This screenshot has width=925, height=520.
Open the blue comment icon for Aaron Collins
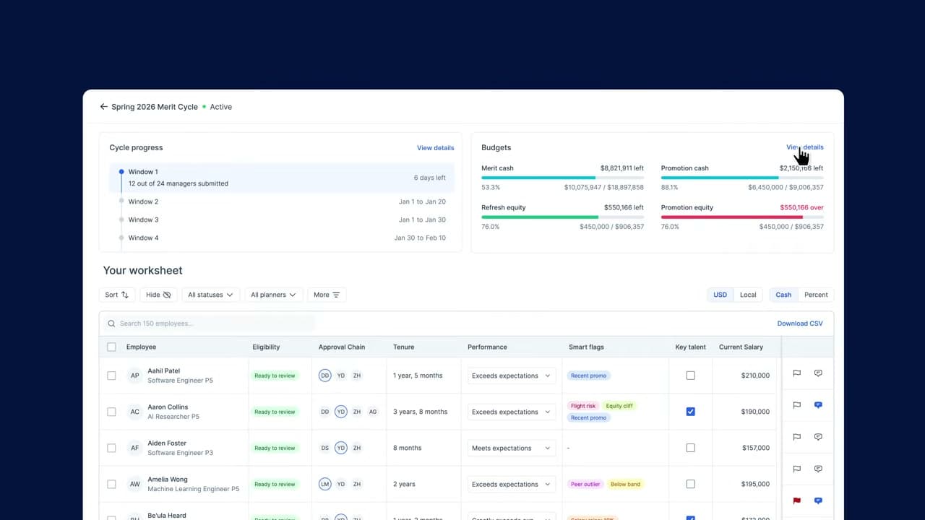coord(818,405)
